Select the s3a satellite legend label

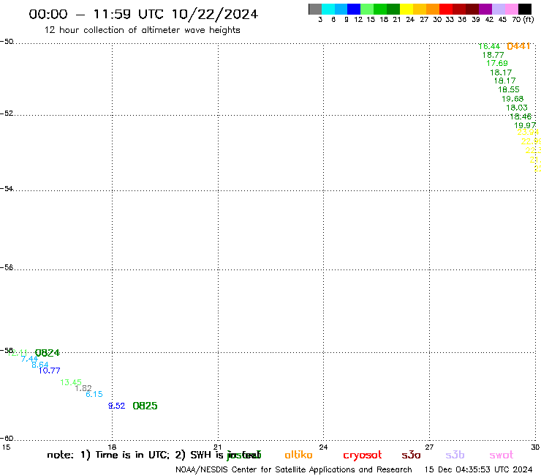[x=411, y=455]
